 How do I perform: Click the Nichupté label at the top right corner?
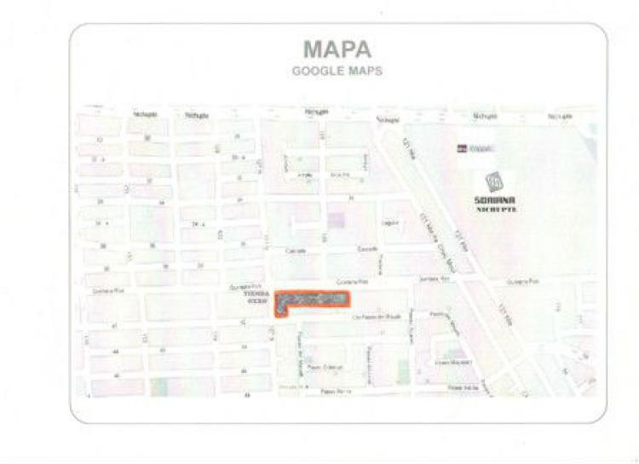(560, 117)
